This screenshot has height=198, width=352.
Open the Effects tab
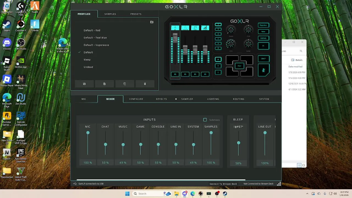(161, 99)
